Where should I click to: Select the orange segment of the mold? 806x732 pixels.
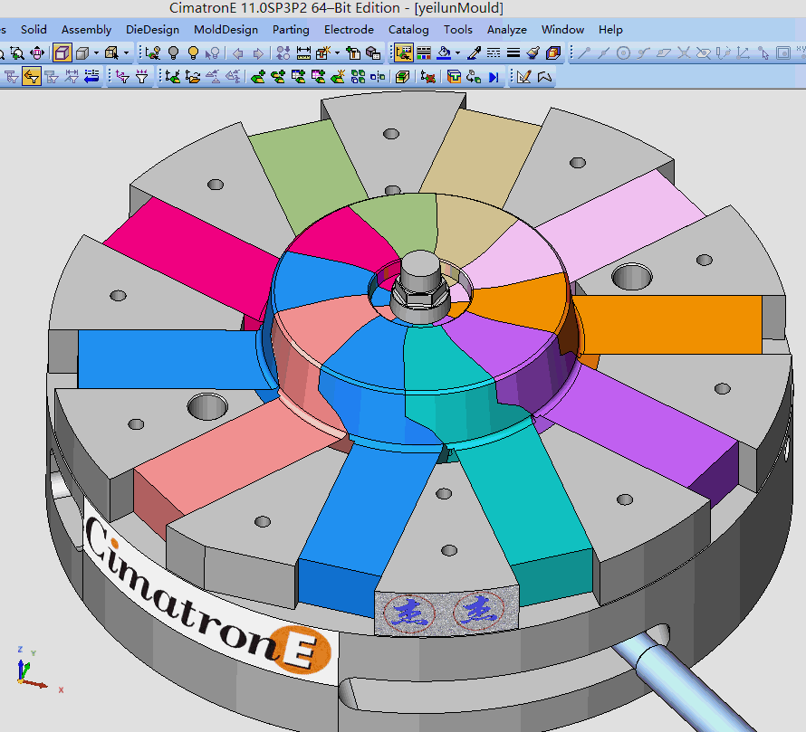tap(670, 324)
